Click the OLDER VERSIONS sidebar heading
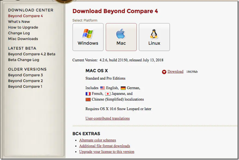This screenshot has width=239, height=160. 27,69
